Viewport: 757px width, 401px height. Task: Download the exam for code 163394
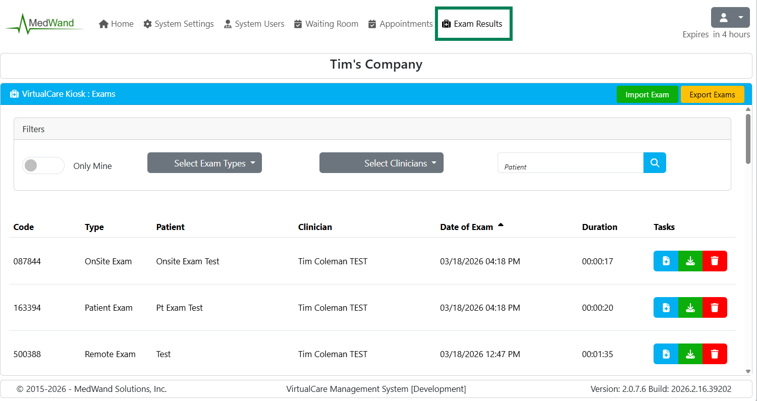690,308
